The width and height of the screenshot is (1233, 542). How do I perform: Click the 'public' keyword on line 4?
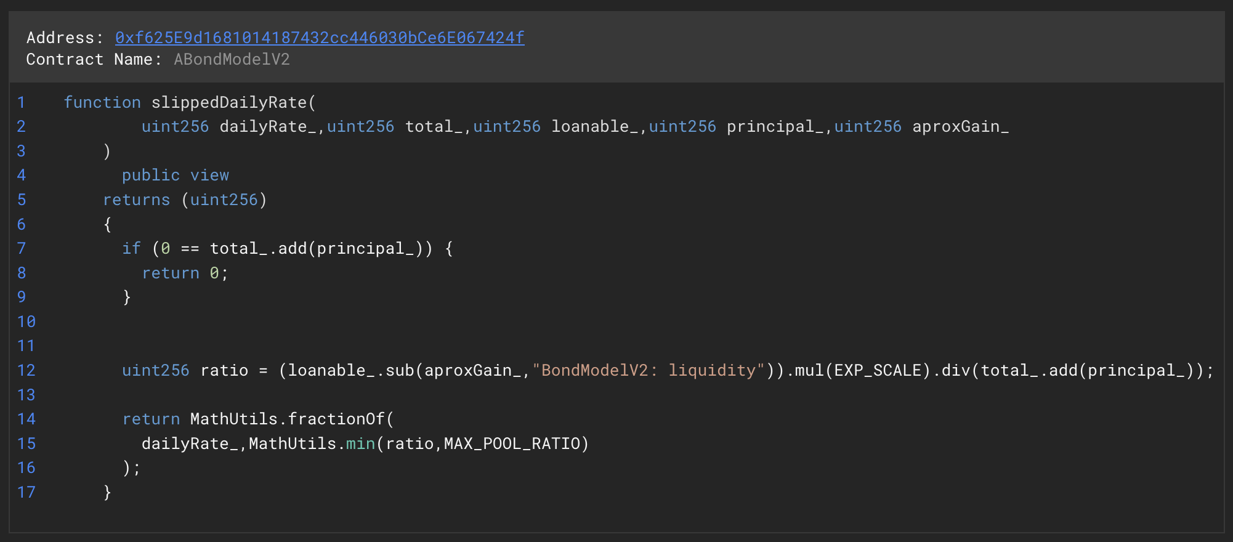(x=151, y=176)
